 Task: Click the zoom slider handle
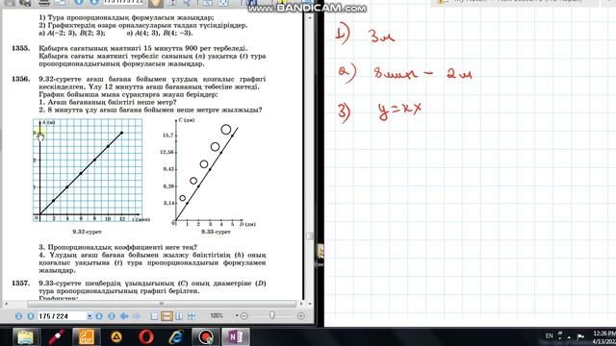click(271, 315)
